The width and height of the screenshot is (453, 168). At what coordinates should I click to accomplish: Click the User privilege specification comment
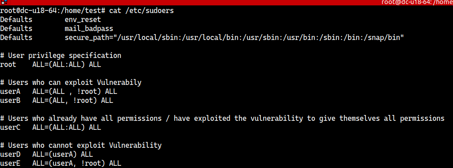(61, 56)
